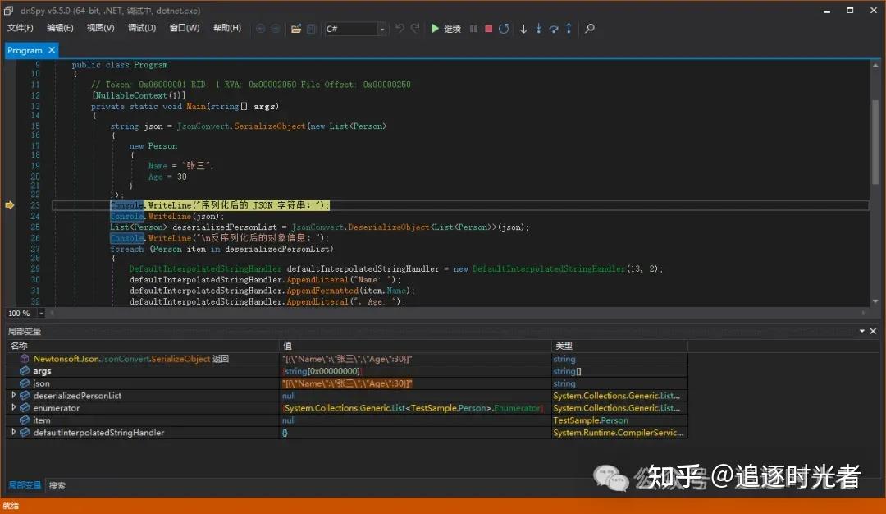Close the Program tab
Image resolution: width=886 pixels, height=514 pixels.
coord(52,50)
